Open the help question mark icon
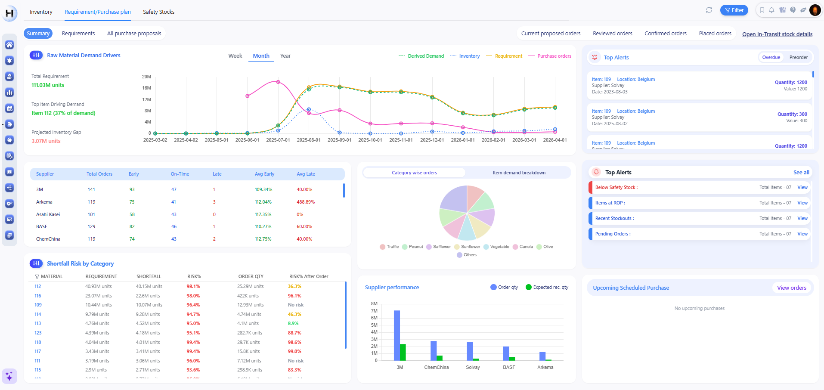824x390 pixels. pyautogui.click(x=793, y=10)
